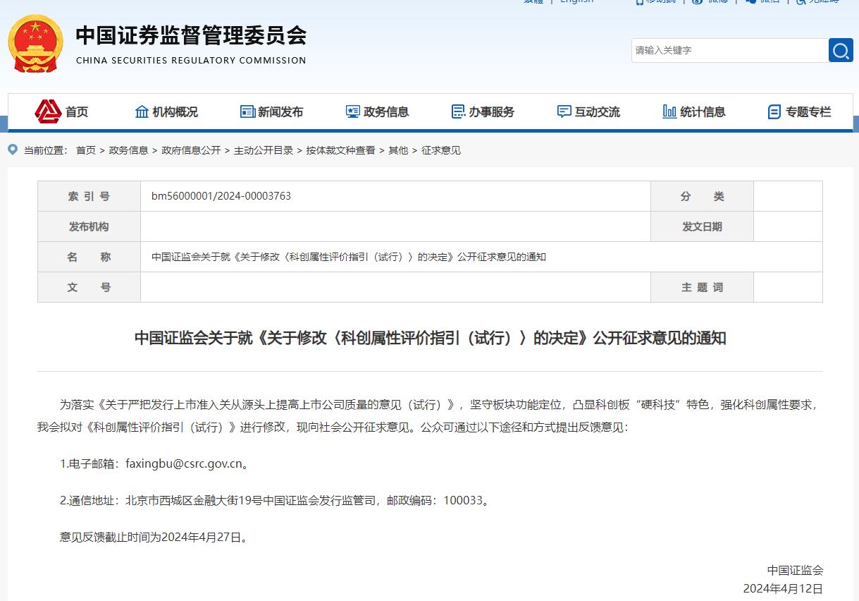The image size is (859, 601).
Task: Click 政务信息 in the breadcrumb trail
Action: pyautogui.click(x=128, y=150)
